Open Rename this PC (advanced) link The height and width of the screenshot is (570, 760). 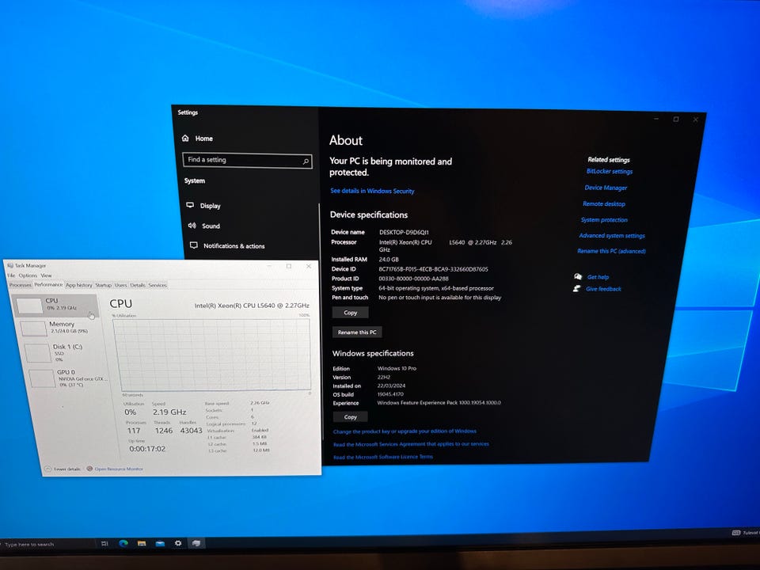tap(611, 251)
